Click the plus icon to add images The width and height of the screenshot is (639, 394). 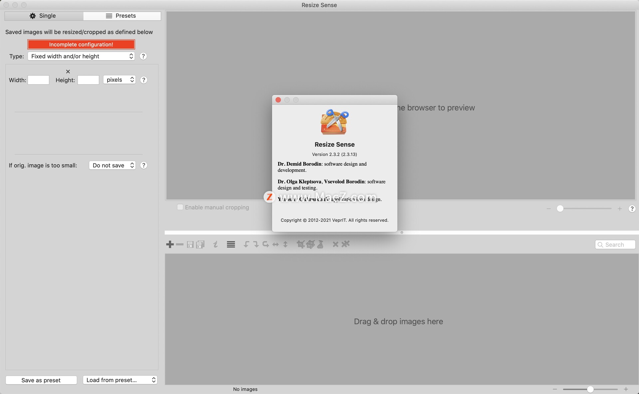tap(170, 245)
